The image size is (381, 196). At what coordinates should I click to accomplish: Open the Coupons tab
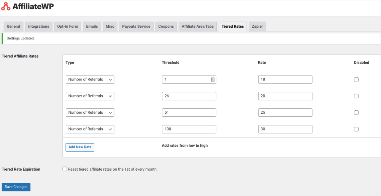tap(166, 27)
